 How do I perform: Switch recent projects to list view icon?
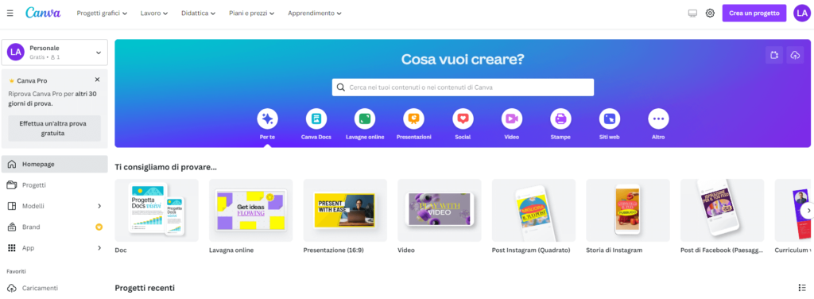[x=802, y=288]
